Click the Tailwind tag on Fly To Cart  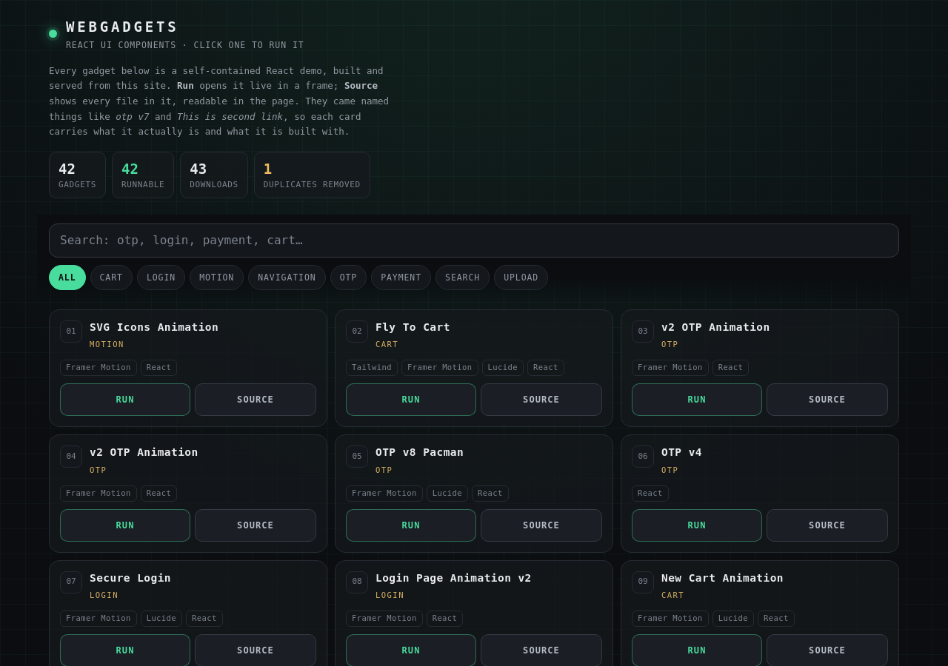372,368
